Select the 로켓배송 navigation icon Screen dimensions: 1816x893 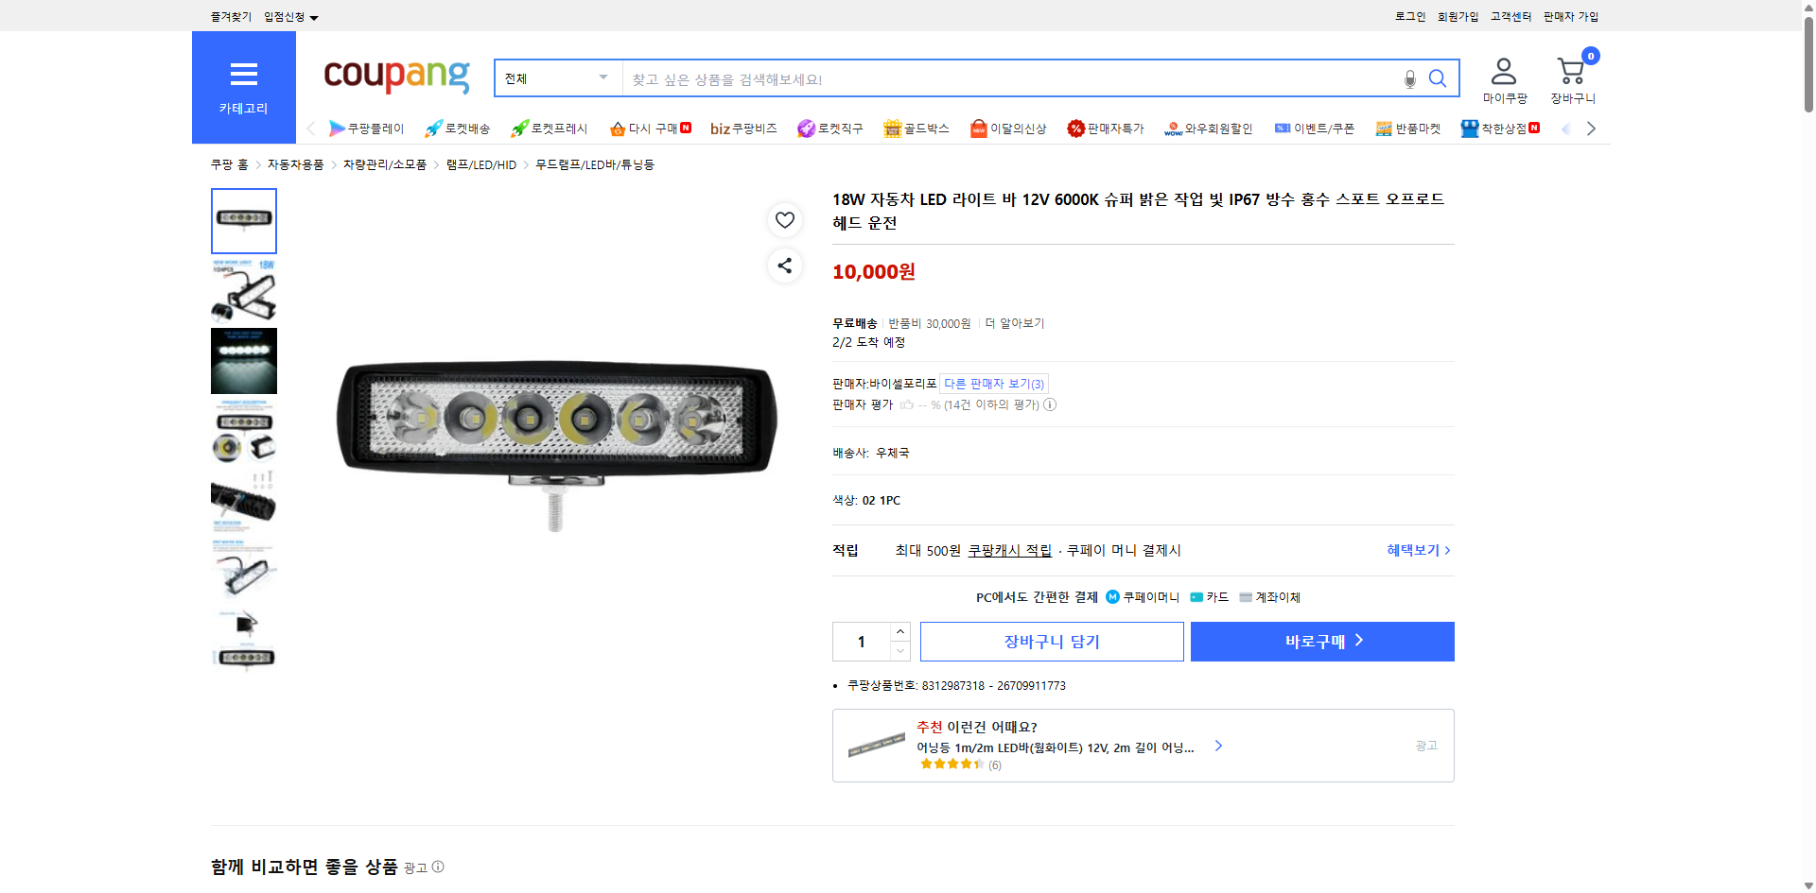(x=432, y=128)
